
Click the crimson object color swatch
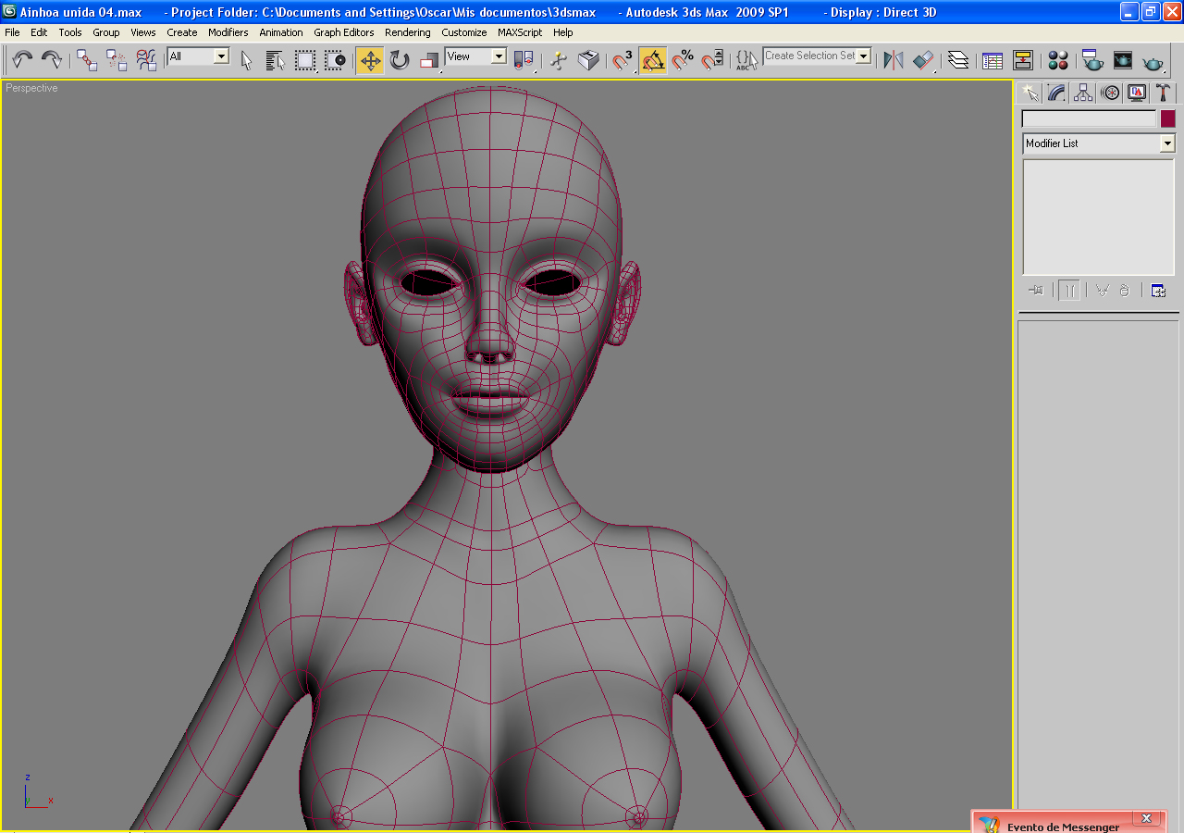1168,119
